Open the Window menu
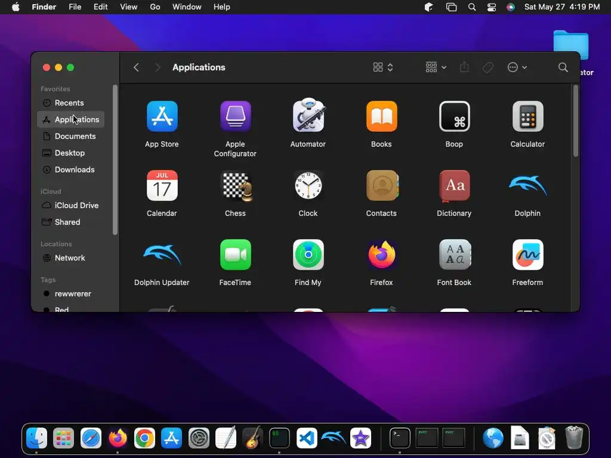 (187, 7)
